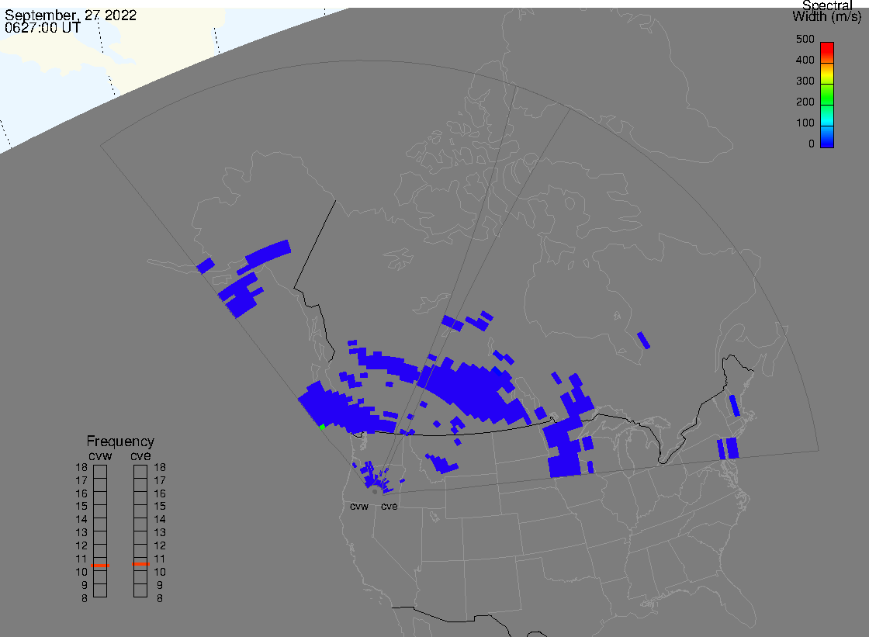Click the '100' color bar label
The height and width of the screenshot is (637, 869).
click(805, 123)
